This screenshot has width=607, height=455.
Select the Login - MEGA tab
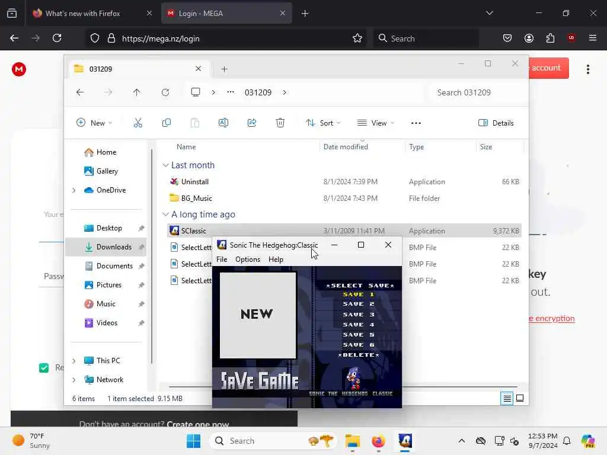click(x=226, y=13)
